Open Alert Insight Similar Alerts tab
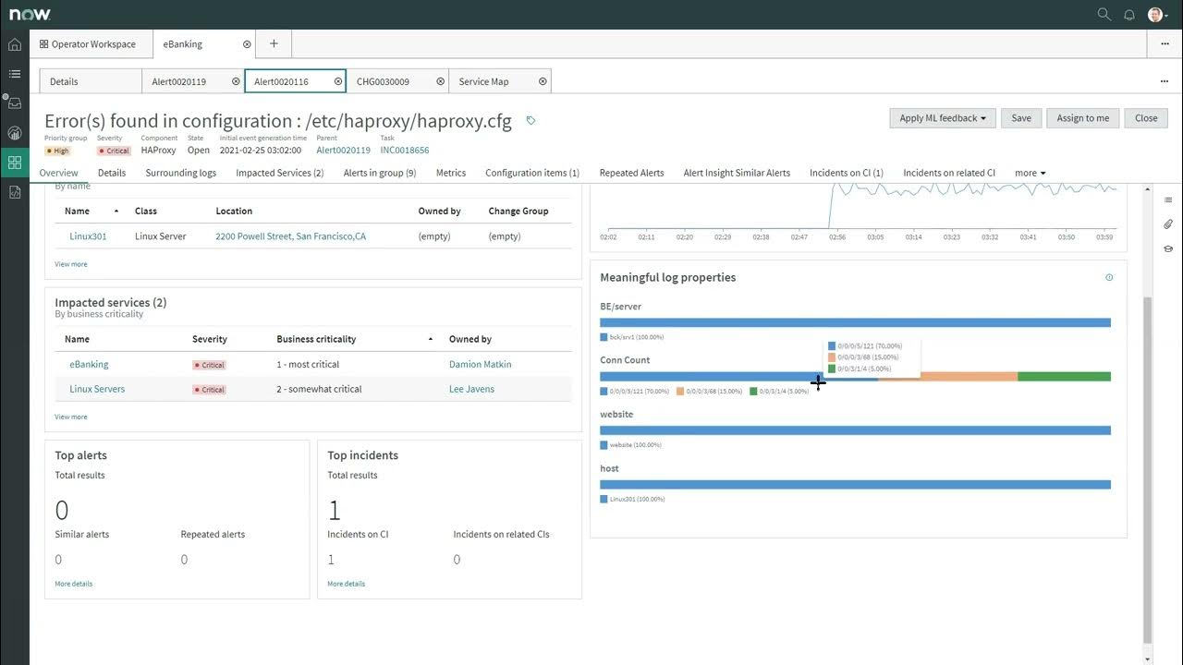The width and height of the screenshot is (1183, 665). 737,173
